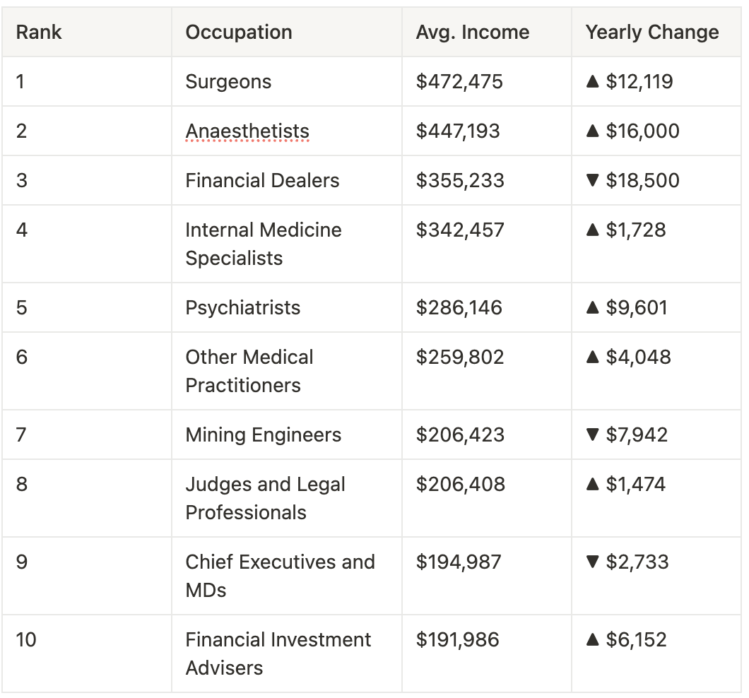Click the Avg. Income column header

[x=472, y=32]
